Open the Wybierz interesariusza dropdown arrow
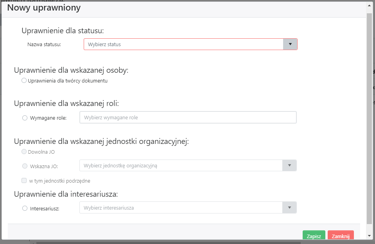 [x=289, y=208]
